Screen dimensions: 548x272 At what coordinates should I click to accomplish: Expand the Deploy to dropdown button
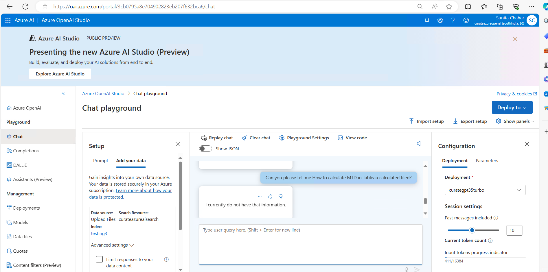click(512, 108)
